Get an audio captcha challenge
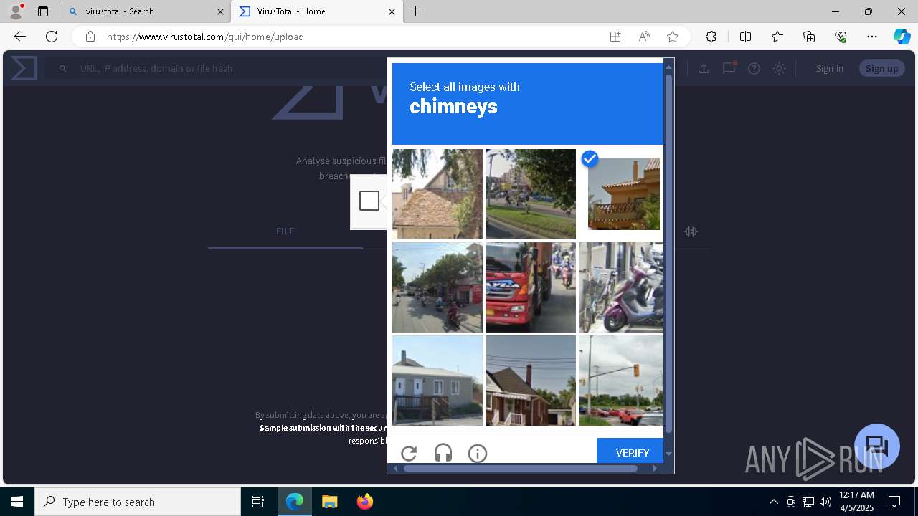 point(443,453)
